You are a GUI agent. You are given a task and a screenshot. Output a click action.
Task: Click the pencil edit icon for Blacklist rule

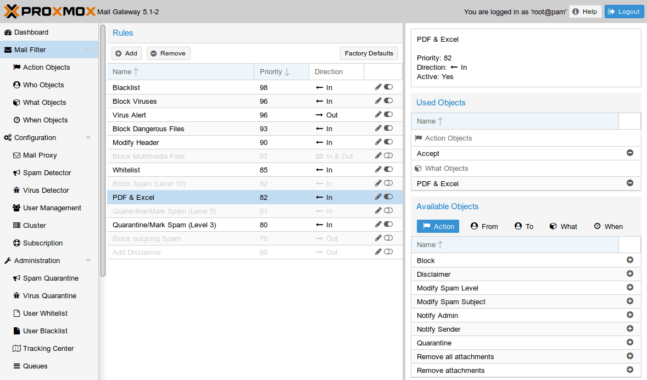(378, 87)
